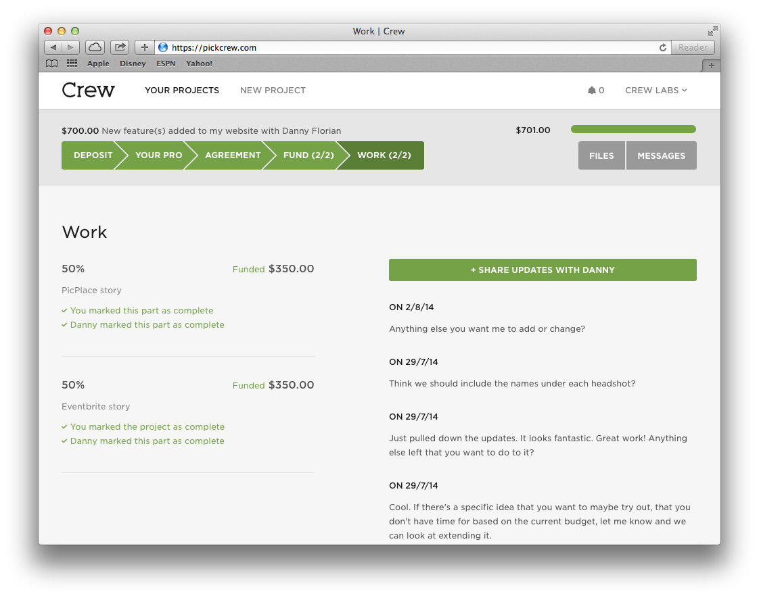Select the Deposit step
Viewport: 759px width, 598px height.
[93, 155]
